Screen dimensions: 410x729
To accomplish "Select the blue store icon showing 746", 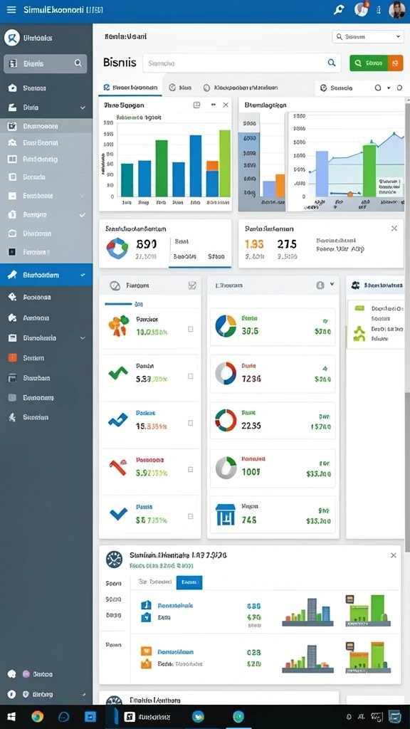I will coord(226,514).
